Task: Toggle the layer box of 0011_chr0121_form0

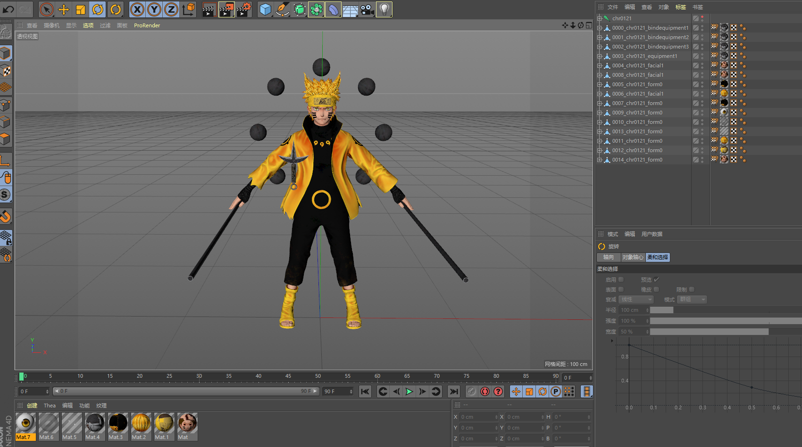Action: [x=695, y=141]
